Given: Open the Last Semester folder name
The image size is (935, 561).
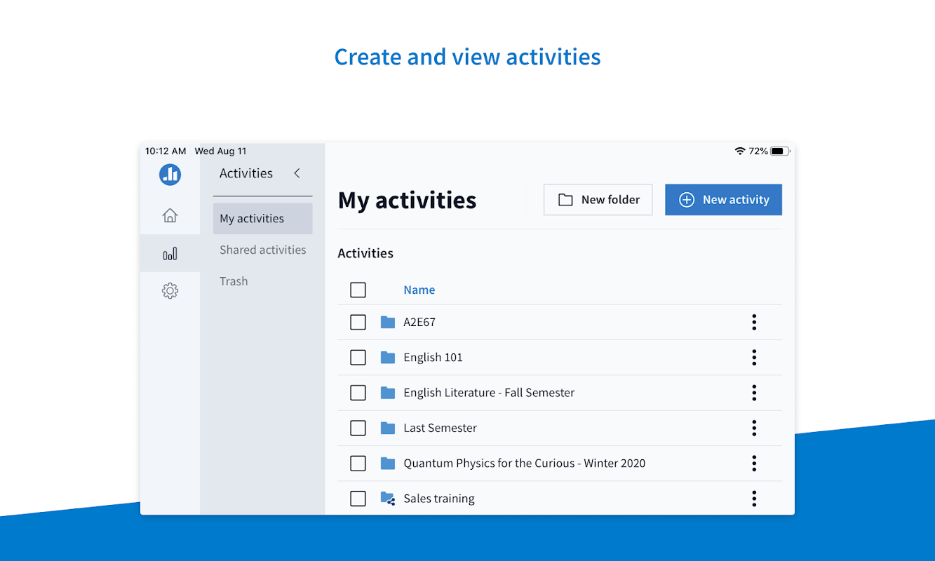Looking at the screenshot, I should point(440,428).
